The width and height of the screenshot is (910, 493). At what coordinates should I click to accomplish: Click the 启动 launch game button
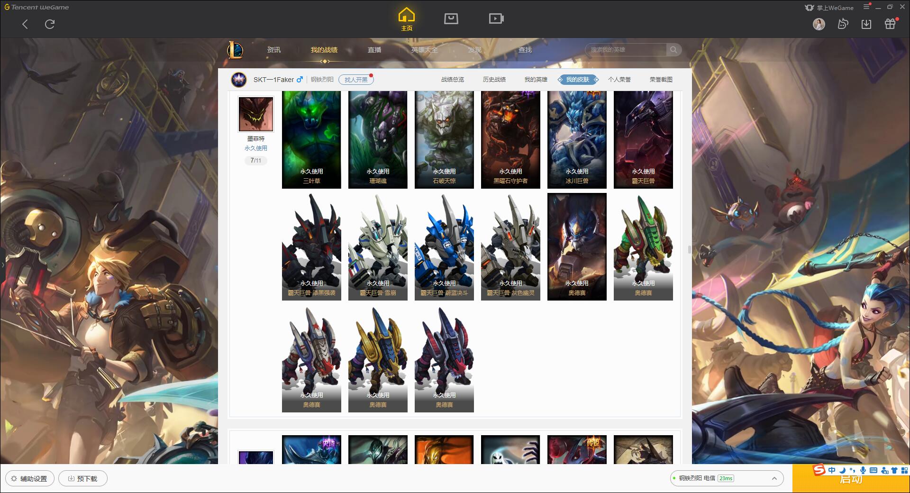tap(851, 479)
